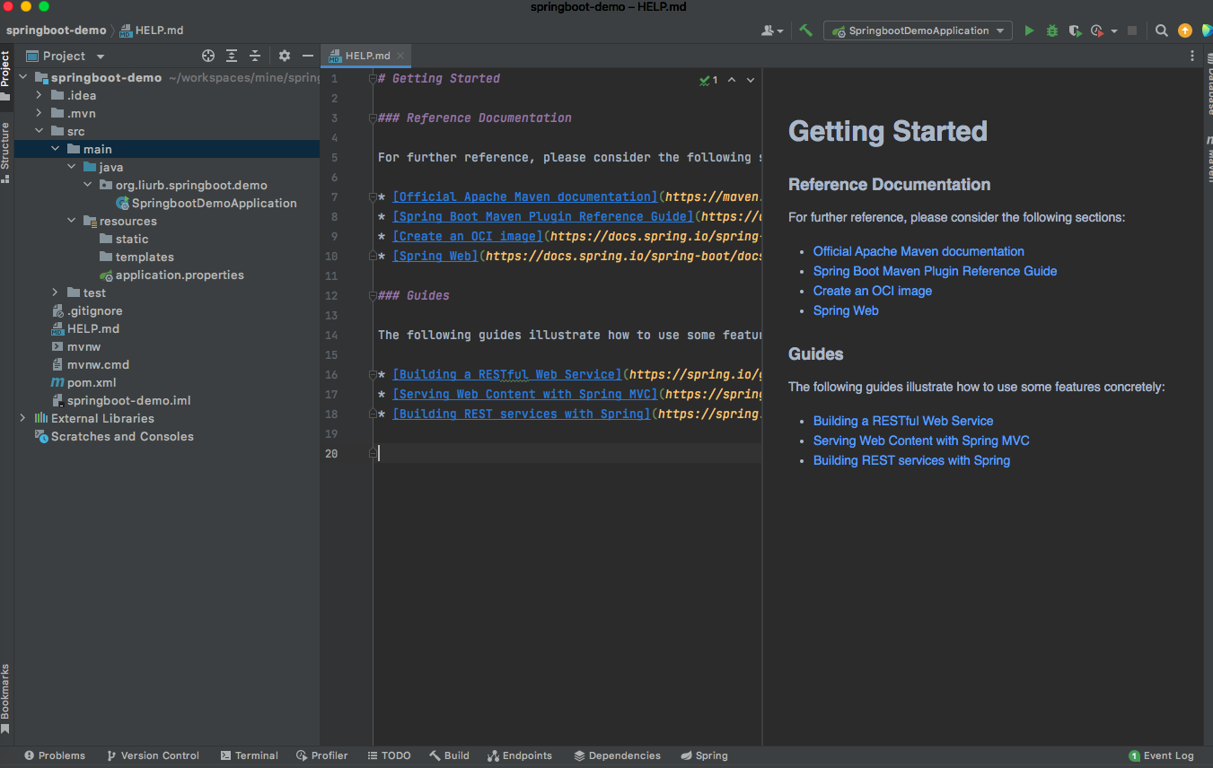This screenshot has height=768, width=1213.
Task: Open the Build tool window
Action: (449, 755)
